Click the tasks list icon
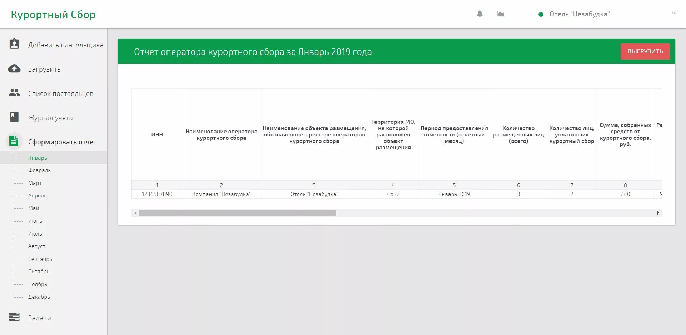 (14, 317)
